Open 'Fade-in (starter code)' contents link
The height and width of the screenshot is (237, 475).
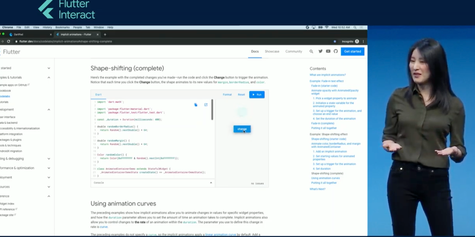(x=324, y=86)
